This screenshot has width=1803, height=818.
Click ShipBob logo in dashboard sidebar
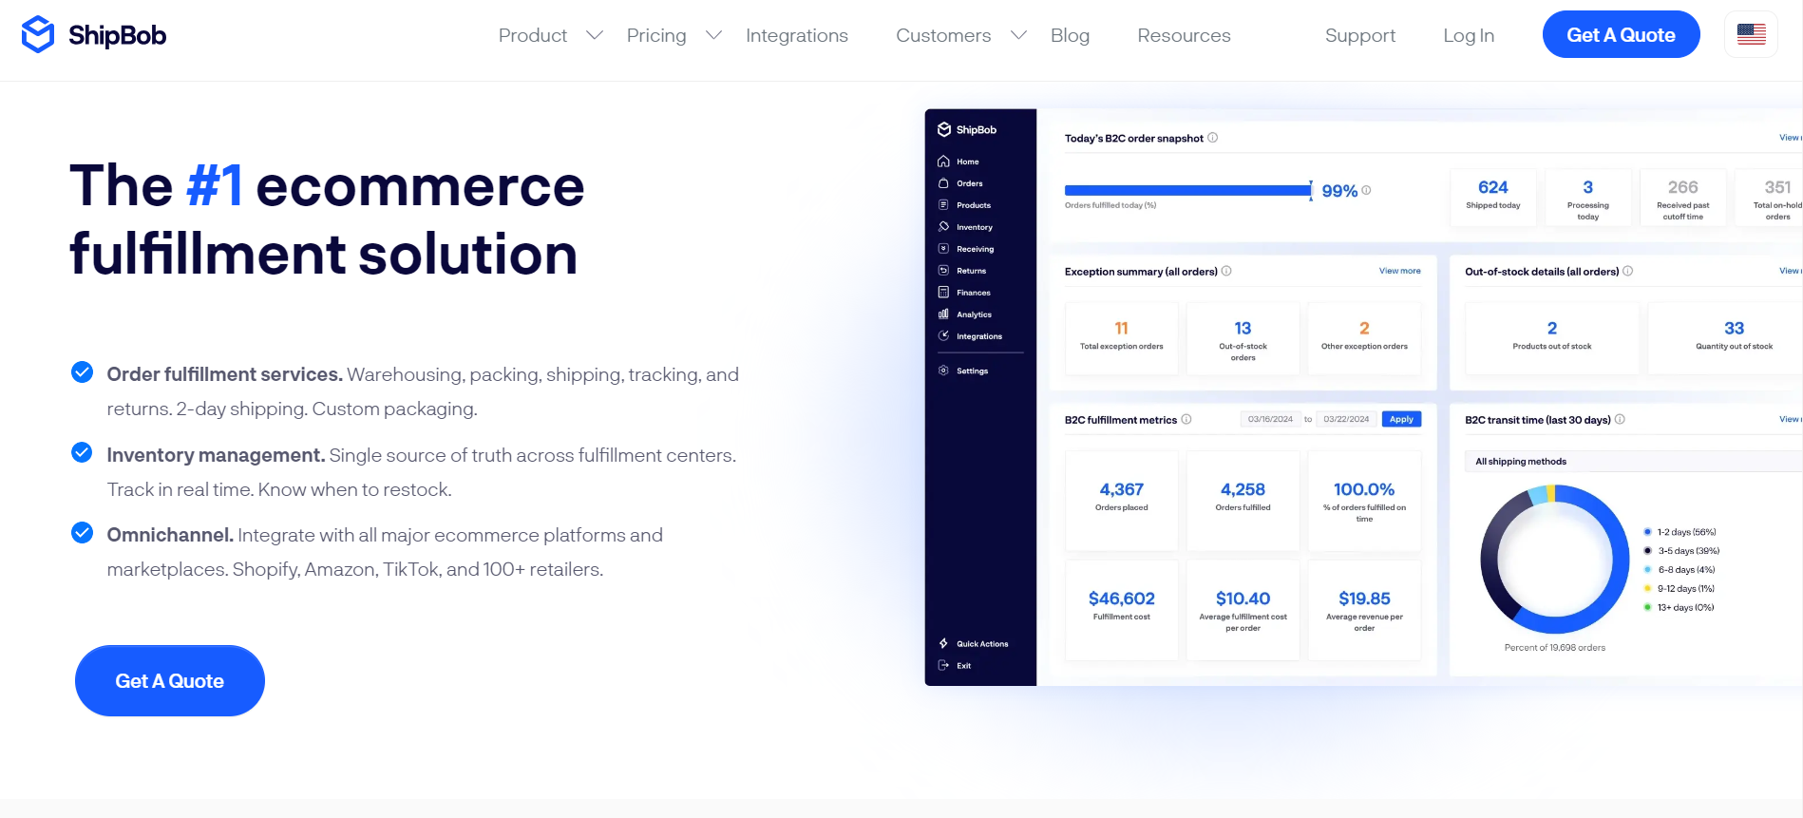point(967,129)
